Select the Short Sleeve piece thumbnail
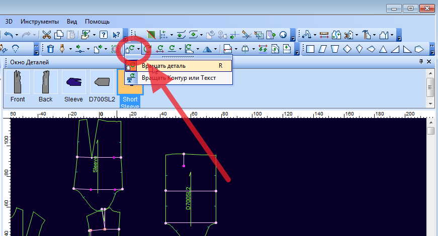438x236 pixels. click(x=130, y=89)
